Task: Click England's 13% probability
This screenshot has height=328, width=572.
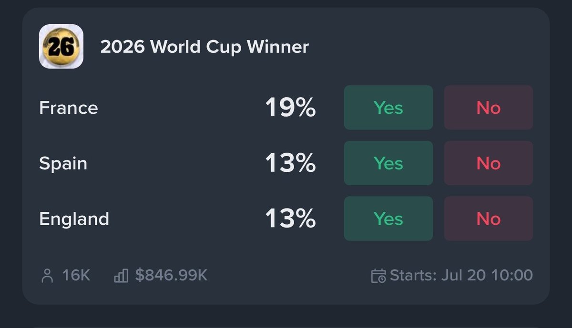Action: click(290, 219)
